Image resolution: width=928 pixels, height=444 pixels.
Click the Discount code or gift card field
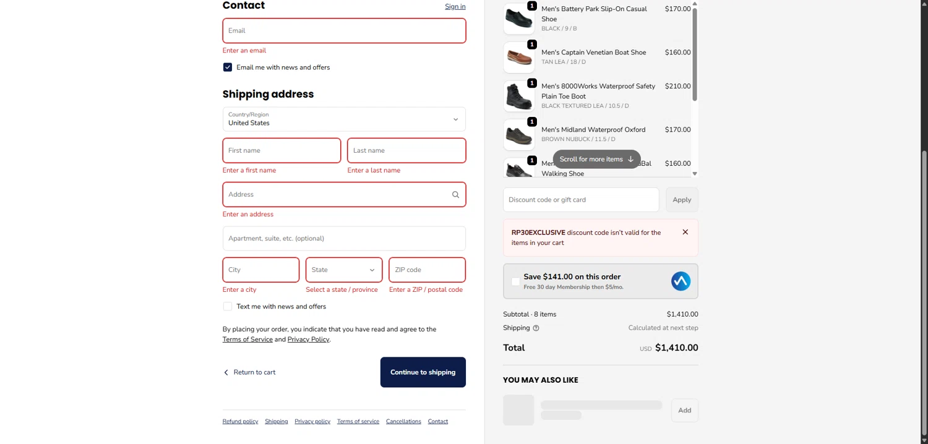click(x=581, y=200)
